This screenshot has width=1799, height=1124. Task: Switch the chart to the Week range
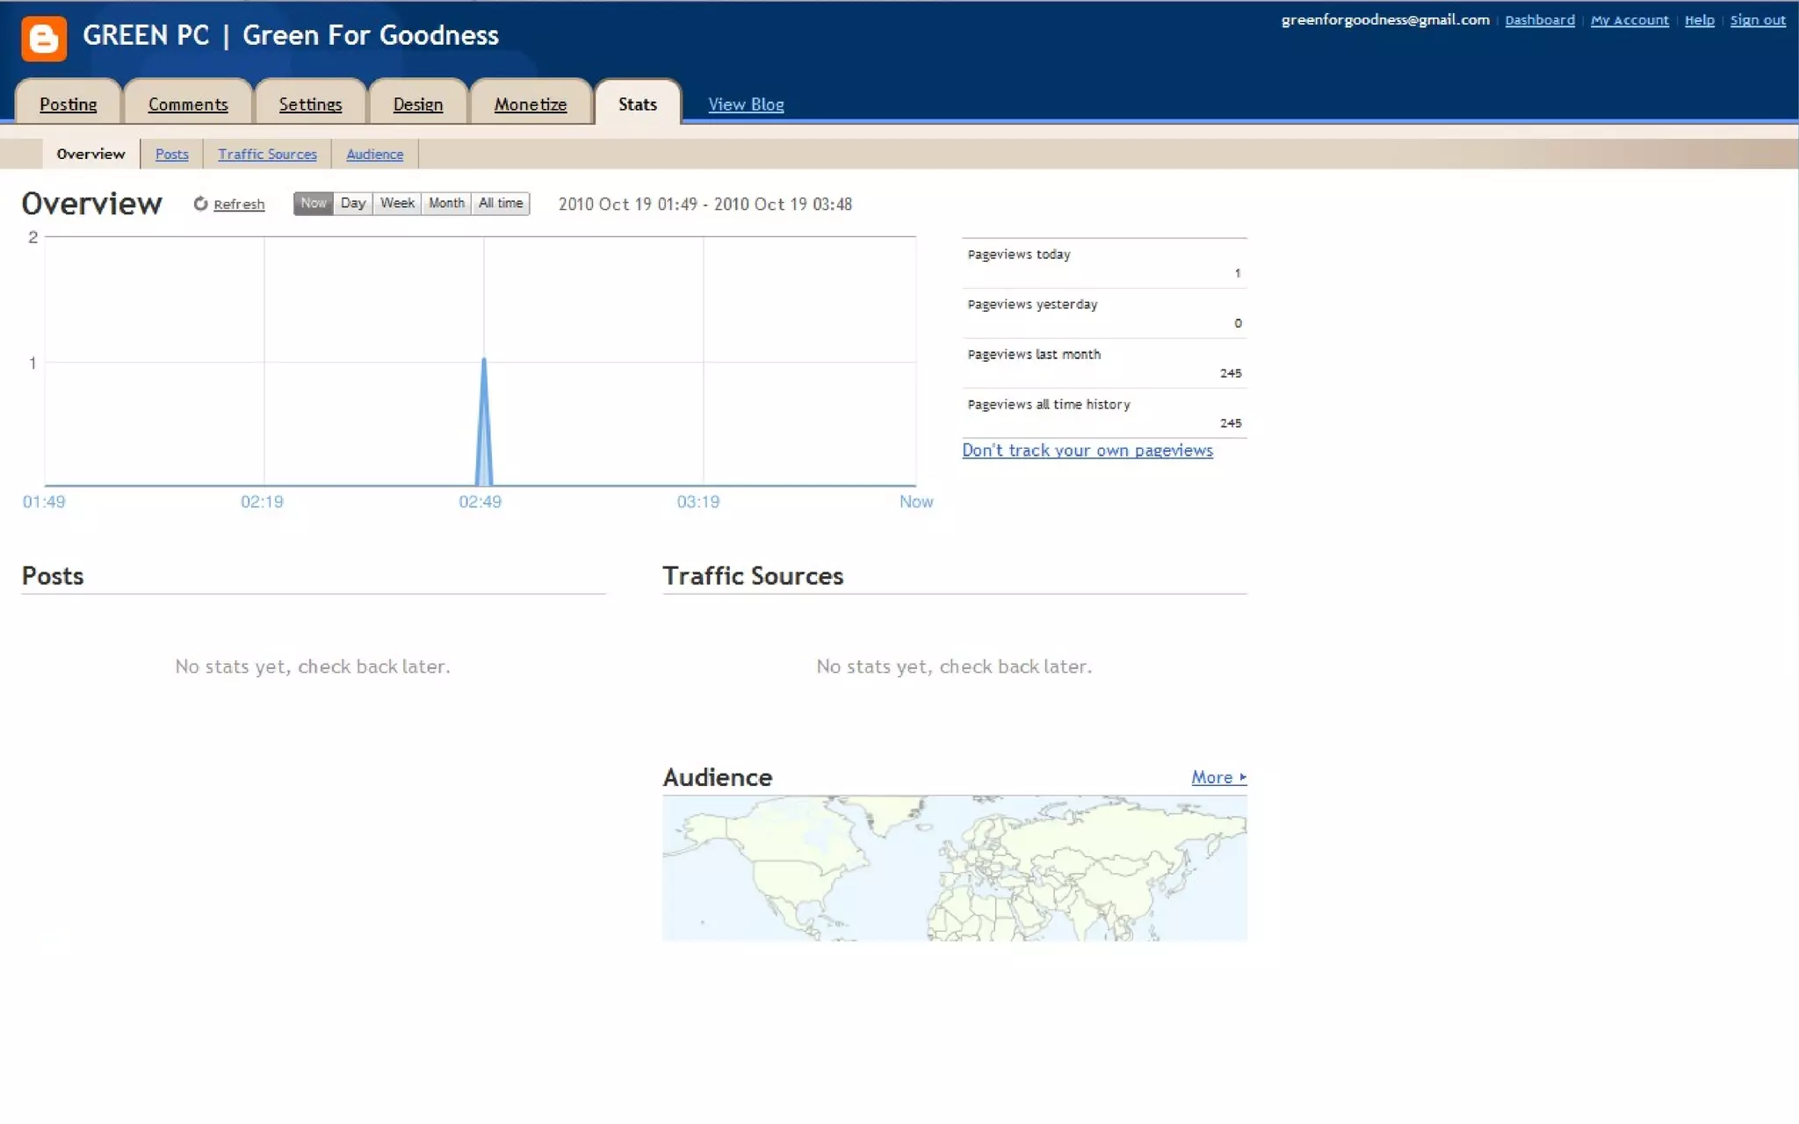click(x=397, y=204)
